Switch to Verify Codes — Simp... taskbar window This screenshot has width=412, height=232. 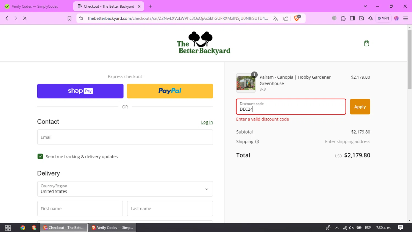point(112,228)
